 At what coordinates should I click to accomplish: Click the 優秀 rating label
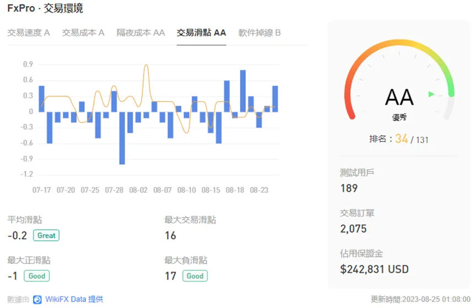coord(399,117)
